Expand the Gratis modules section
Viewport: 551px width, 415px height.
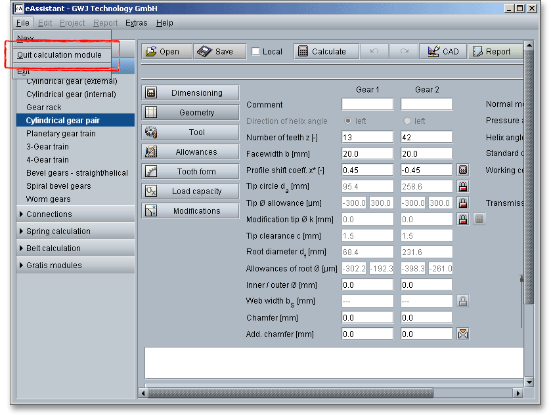coord(53,265)
